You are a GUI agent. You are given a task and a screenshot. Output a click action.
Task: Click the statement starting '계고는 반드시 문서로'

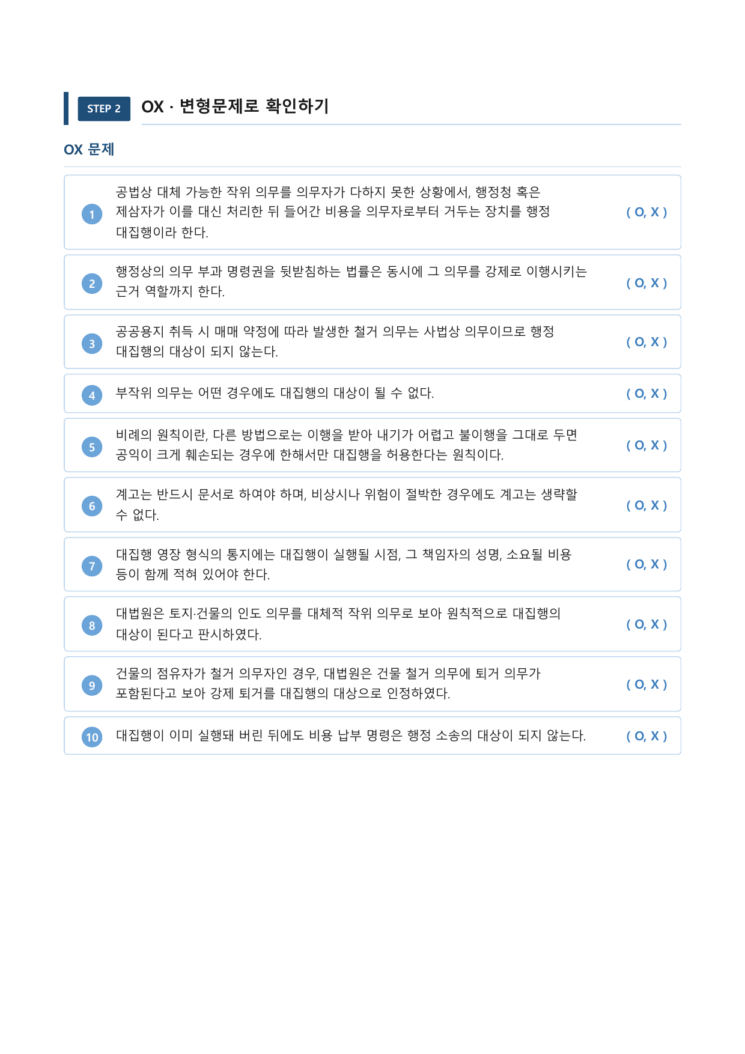[x=347, y=505]
